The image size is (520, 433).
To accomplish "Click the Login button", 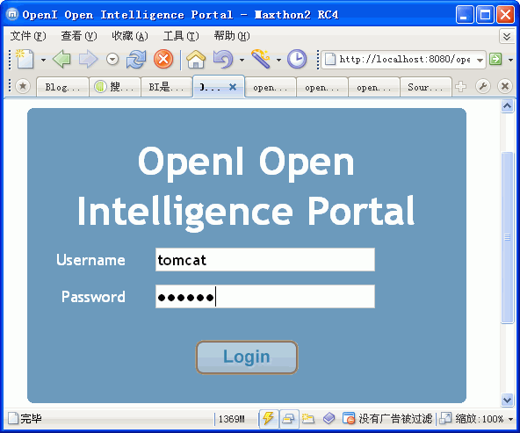I will click(x=247, y=357).
